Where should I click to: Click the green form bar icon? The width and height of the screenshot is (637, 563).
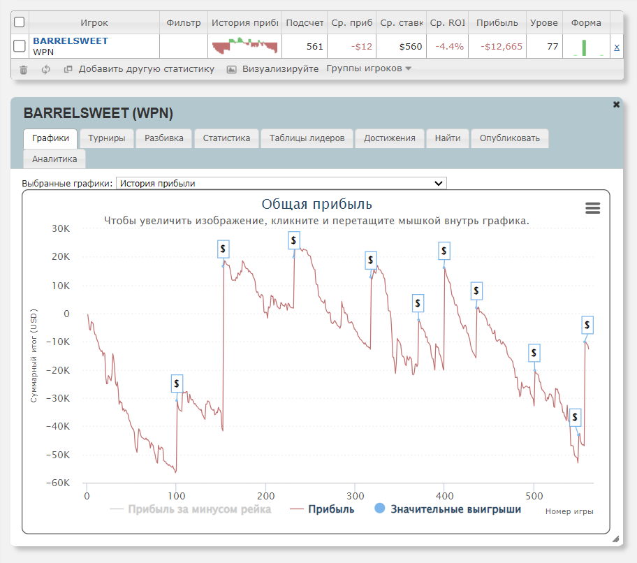pos(584,47)
